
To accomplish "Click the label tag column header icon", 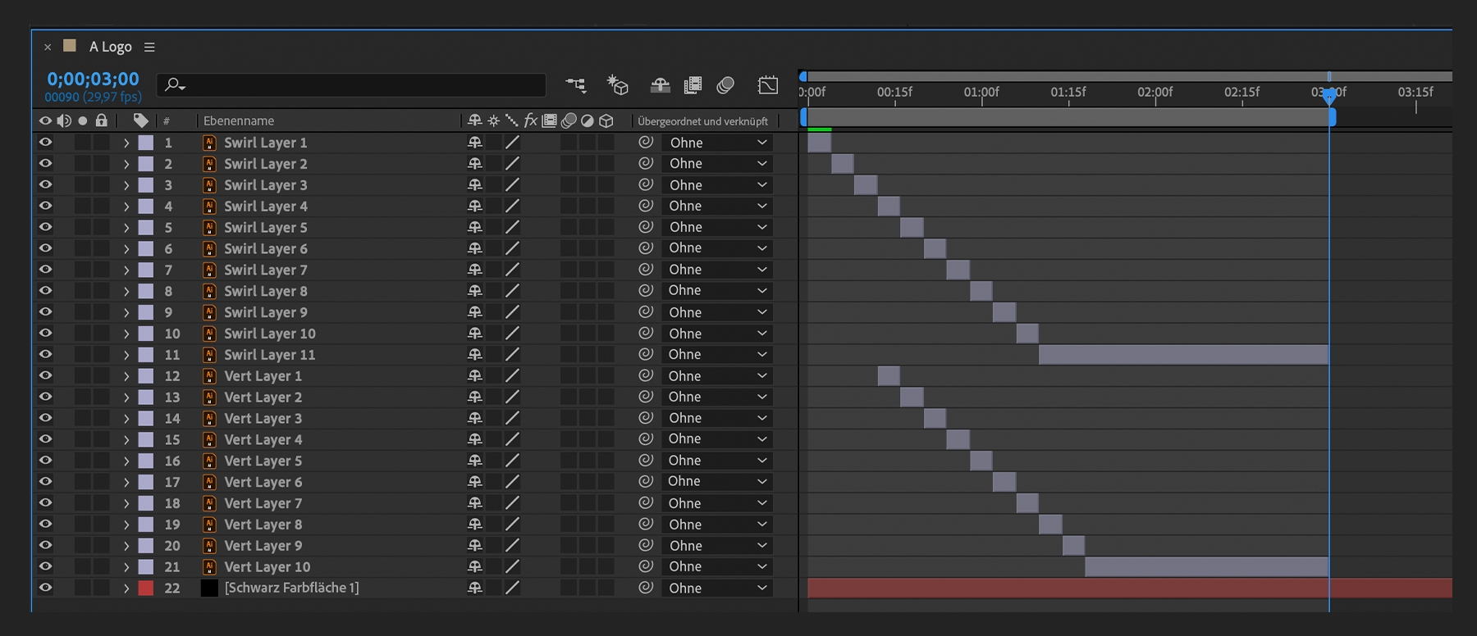I will (x=141, y=120).
